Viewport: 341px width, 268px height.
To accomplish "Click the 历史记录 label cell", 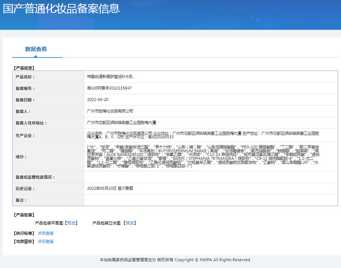I will coord(49,189).
